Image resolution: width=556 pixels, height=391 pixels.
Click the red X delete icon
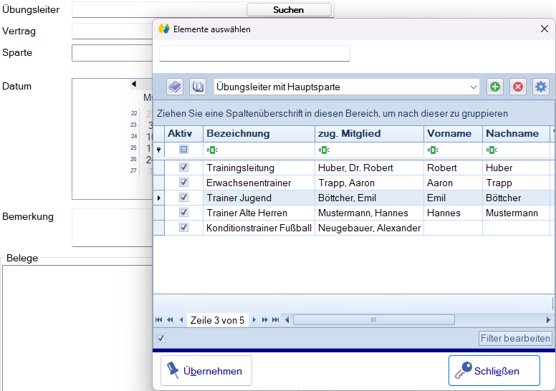coord(517,87)
